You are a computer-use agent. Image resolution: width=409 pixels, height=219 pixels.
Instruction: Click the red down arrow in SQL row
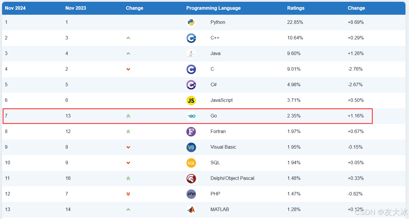[128, 163]
